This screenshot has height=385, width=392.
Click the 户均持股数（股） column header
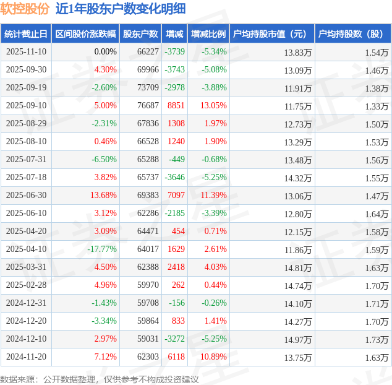[x=353, y=34]
